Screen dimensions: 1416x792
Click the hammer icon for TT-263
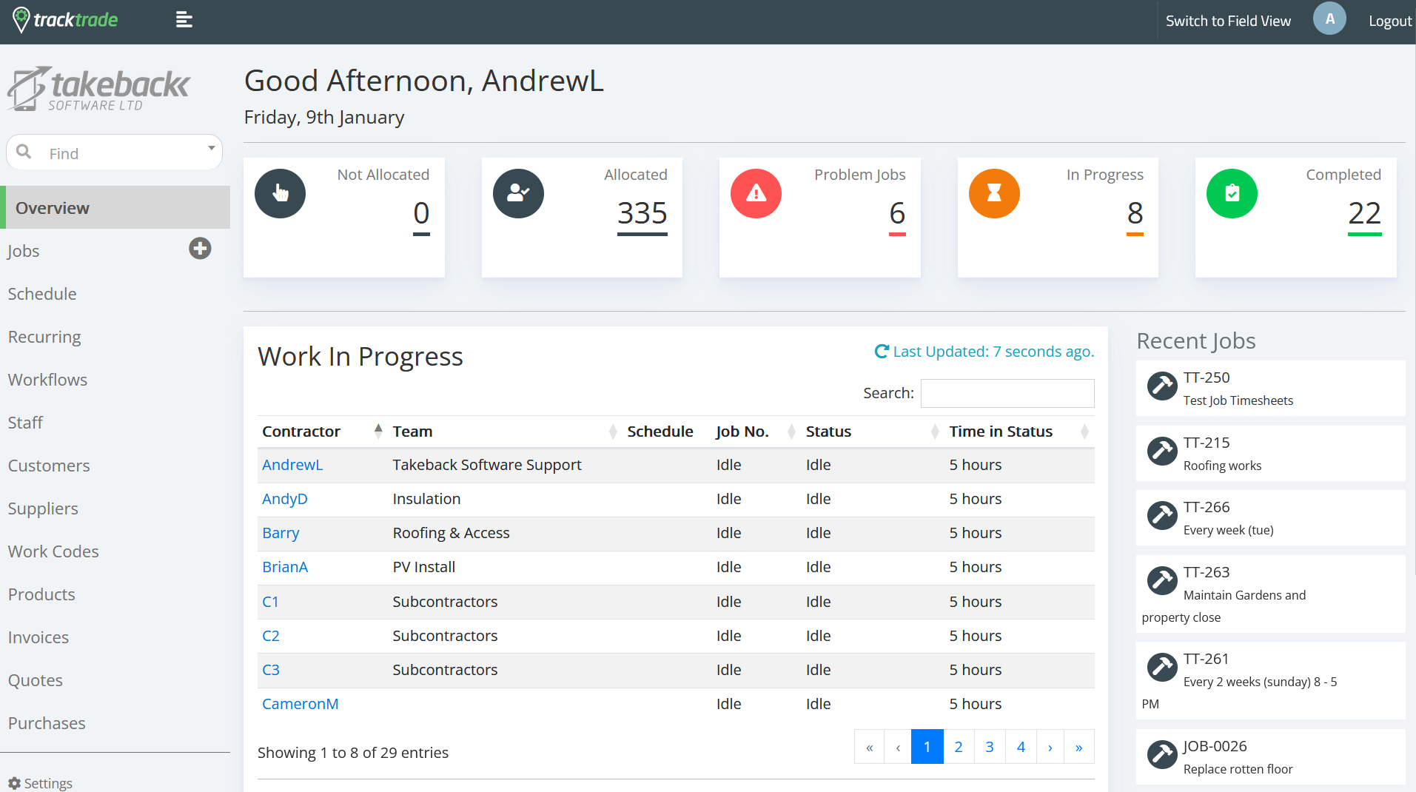point(1162,581)
